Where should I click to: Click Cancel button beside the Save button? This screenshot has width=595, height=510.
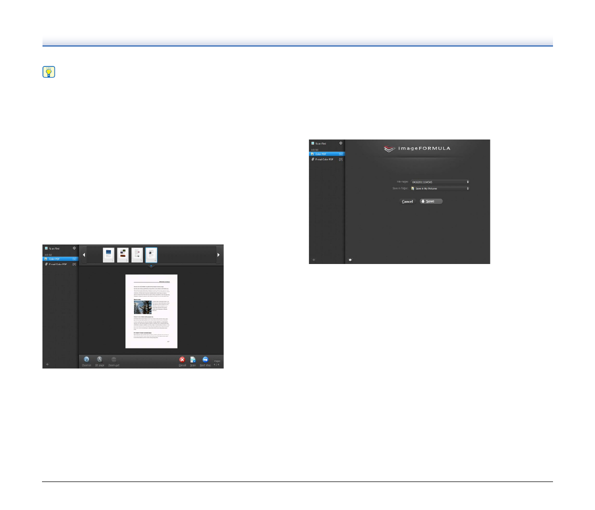pyautogui.click(x=407, y=201)
